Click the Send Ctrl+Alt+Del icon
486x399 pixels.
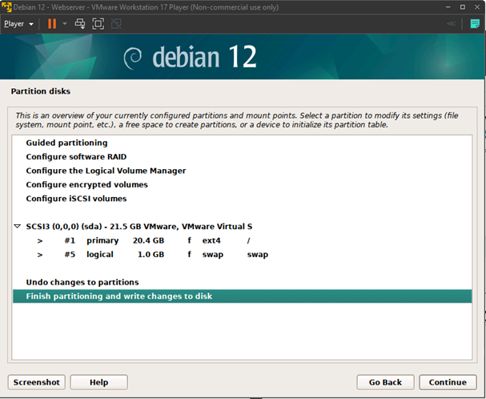coord(80,24)
